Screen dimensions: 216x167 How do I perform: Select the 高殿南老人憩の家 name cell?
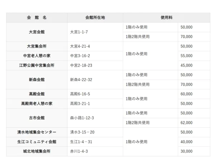(37, 103)
